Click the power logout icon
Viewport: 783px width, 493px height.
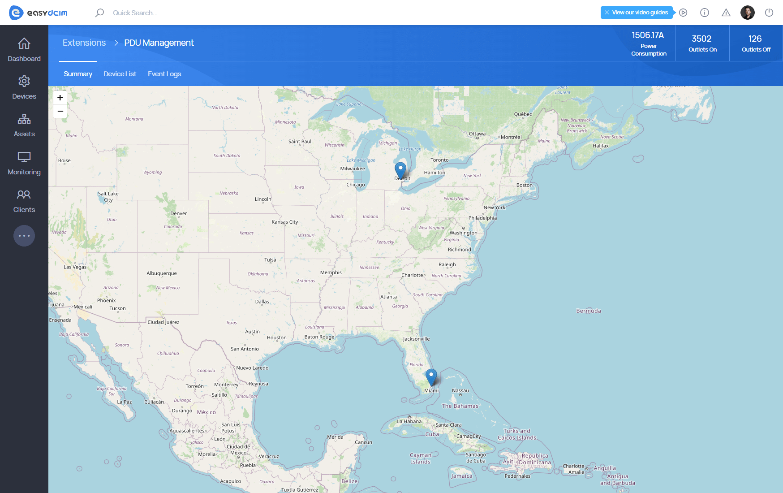769,13
